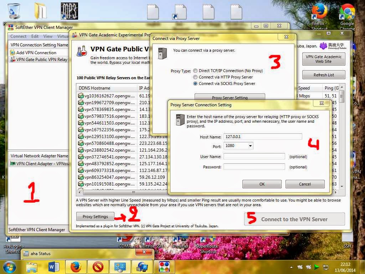Select server vpn578369835.opengw
The width and height of the screenshot is (365, 274).
pyautogui.click(x=107, y=109)
